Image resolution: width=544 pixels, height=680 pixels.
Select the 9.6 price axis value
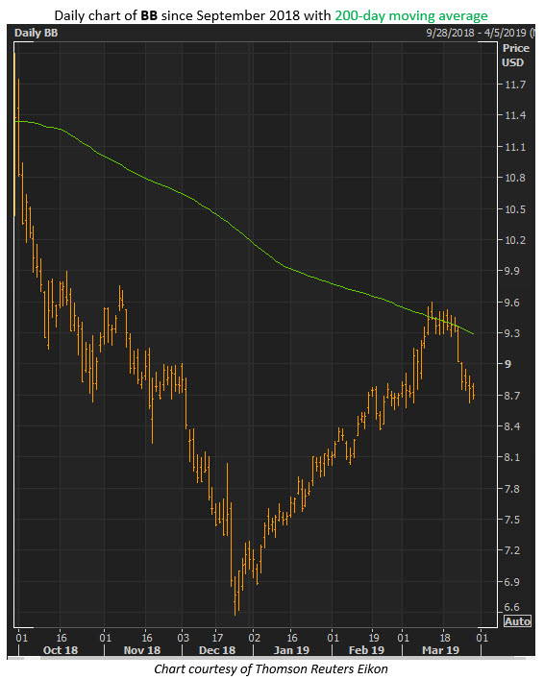(x=512, y=303)
